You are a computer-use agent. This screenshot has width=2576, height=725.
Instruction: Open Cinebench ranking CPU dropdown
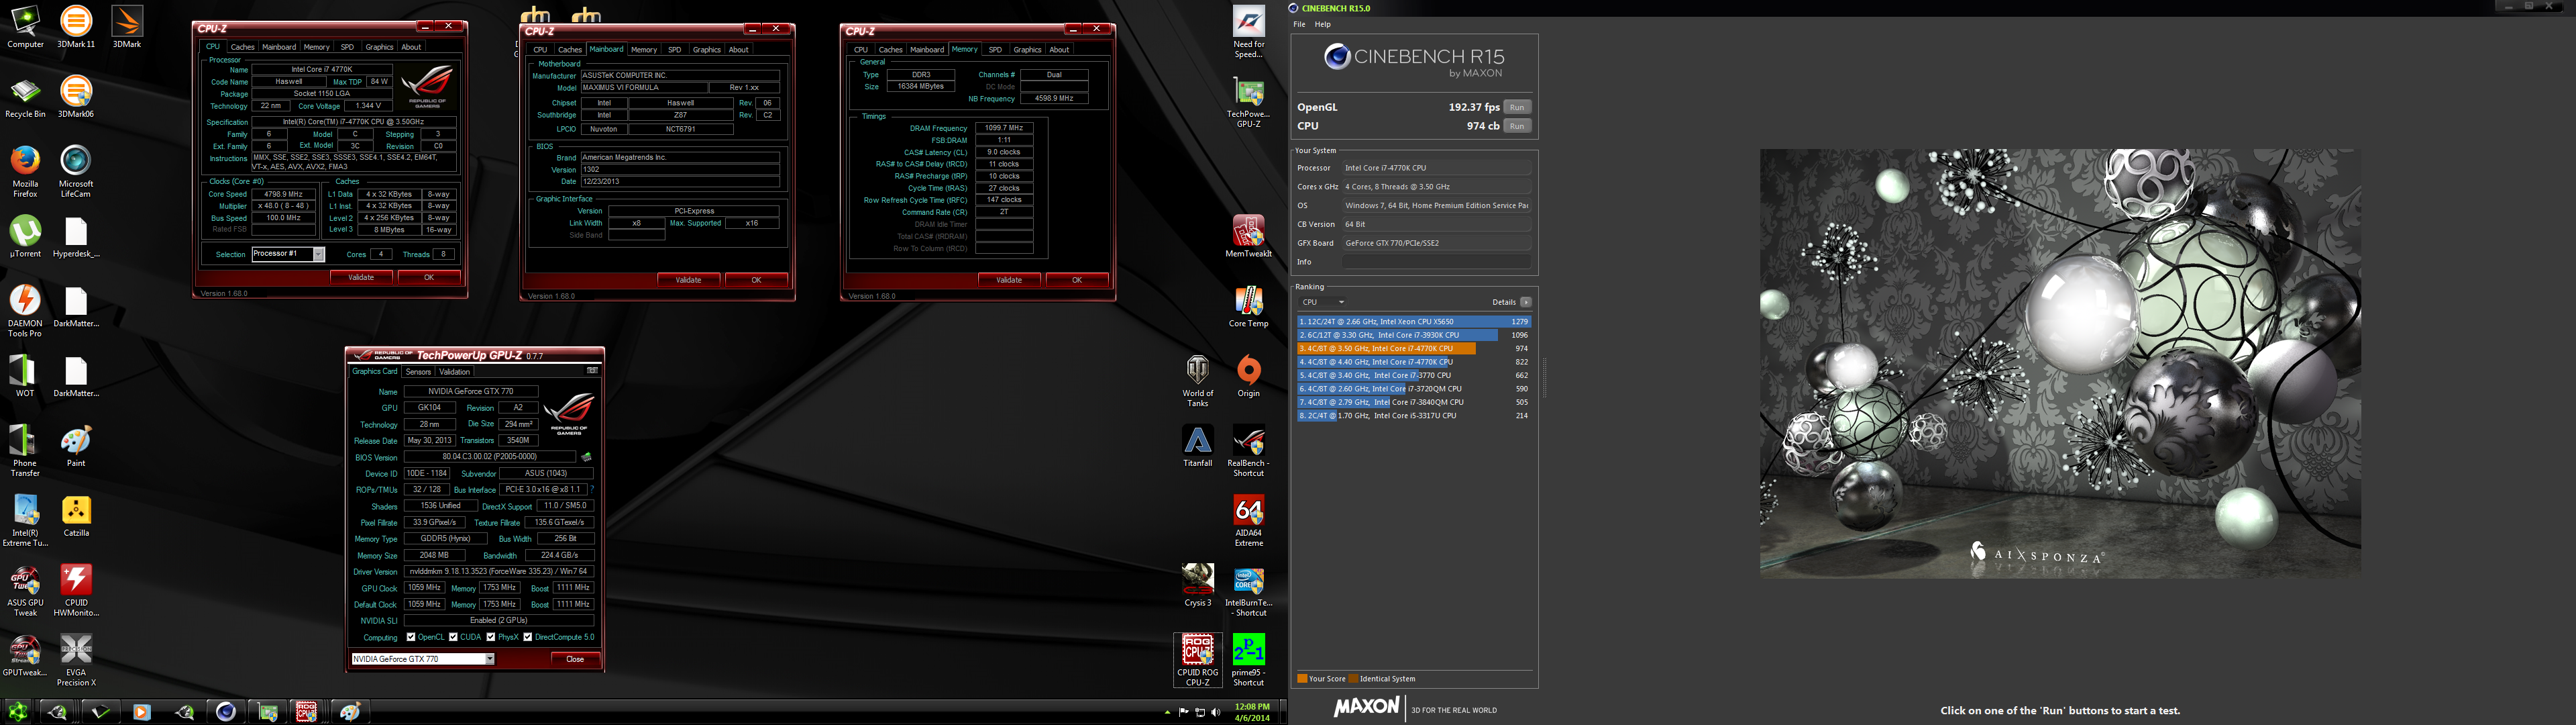[1322, 302]
